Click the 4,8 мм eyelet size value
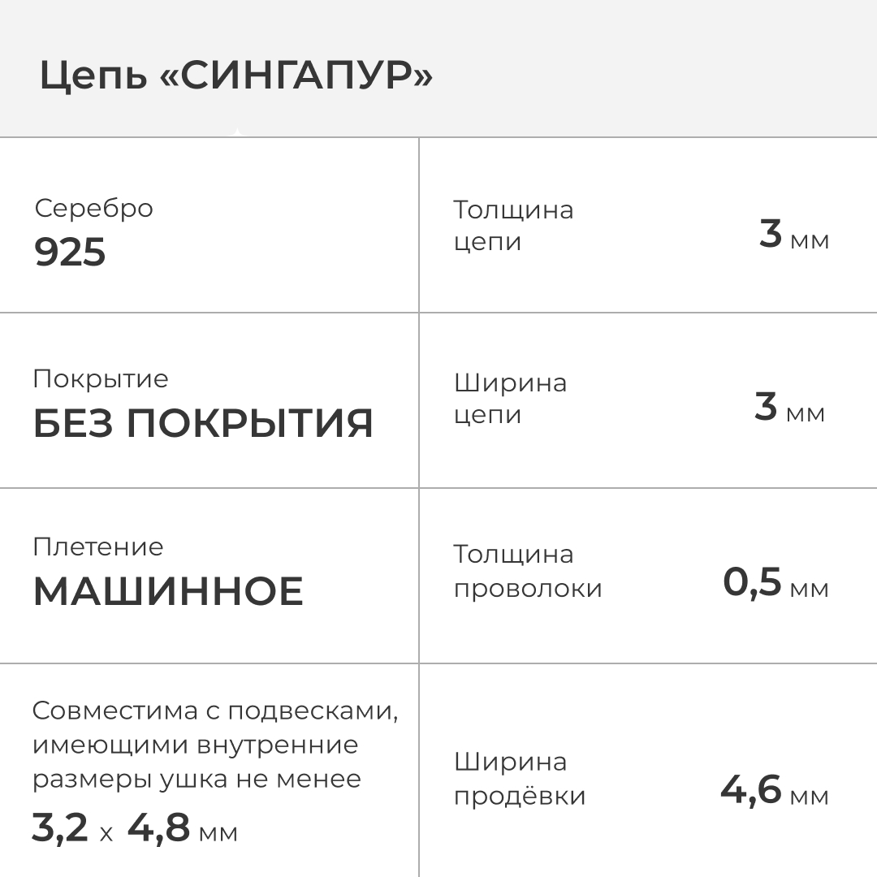 182,828
